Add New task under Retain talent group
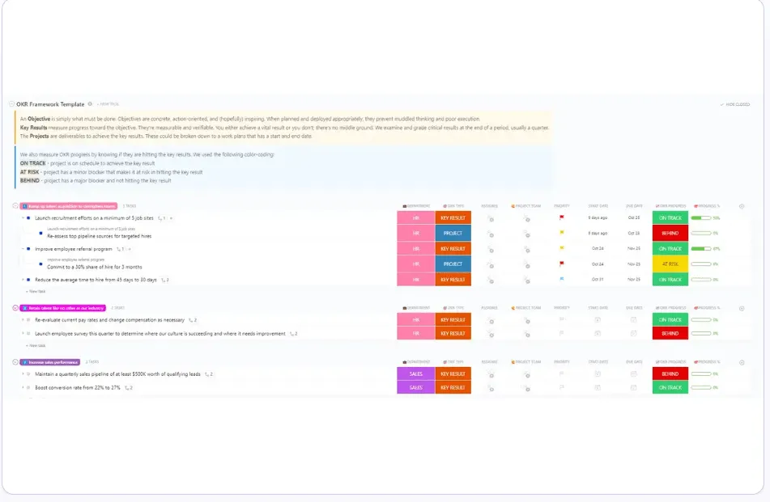Viewport: 770px width, 502px height. (36, 346)
